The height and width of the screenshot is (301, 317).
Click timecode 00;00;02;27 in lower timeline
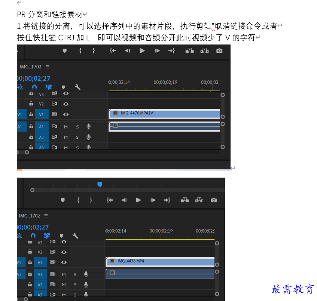point(33,227)
